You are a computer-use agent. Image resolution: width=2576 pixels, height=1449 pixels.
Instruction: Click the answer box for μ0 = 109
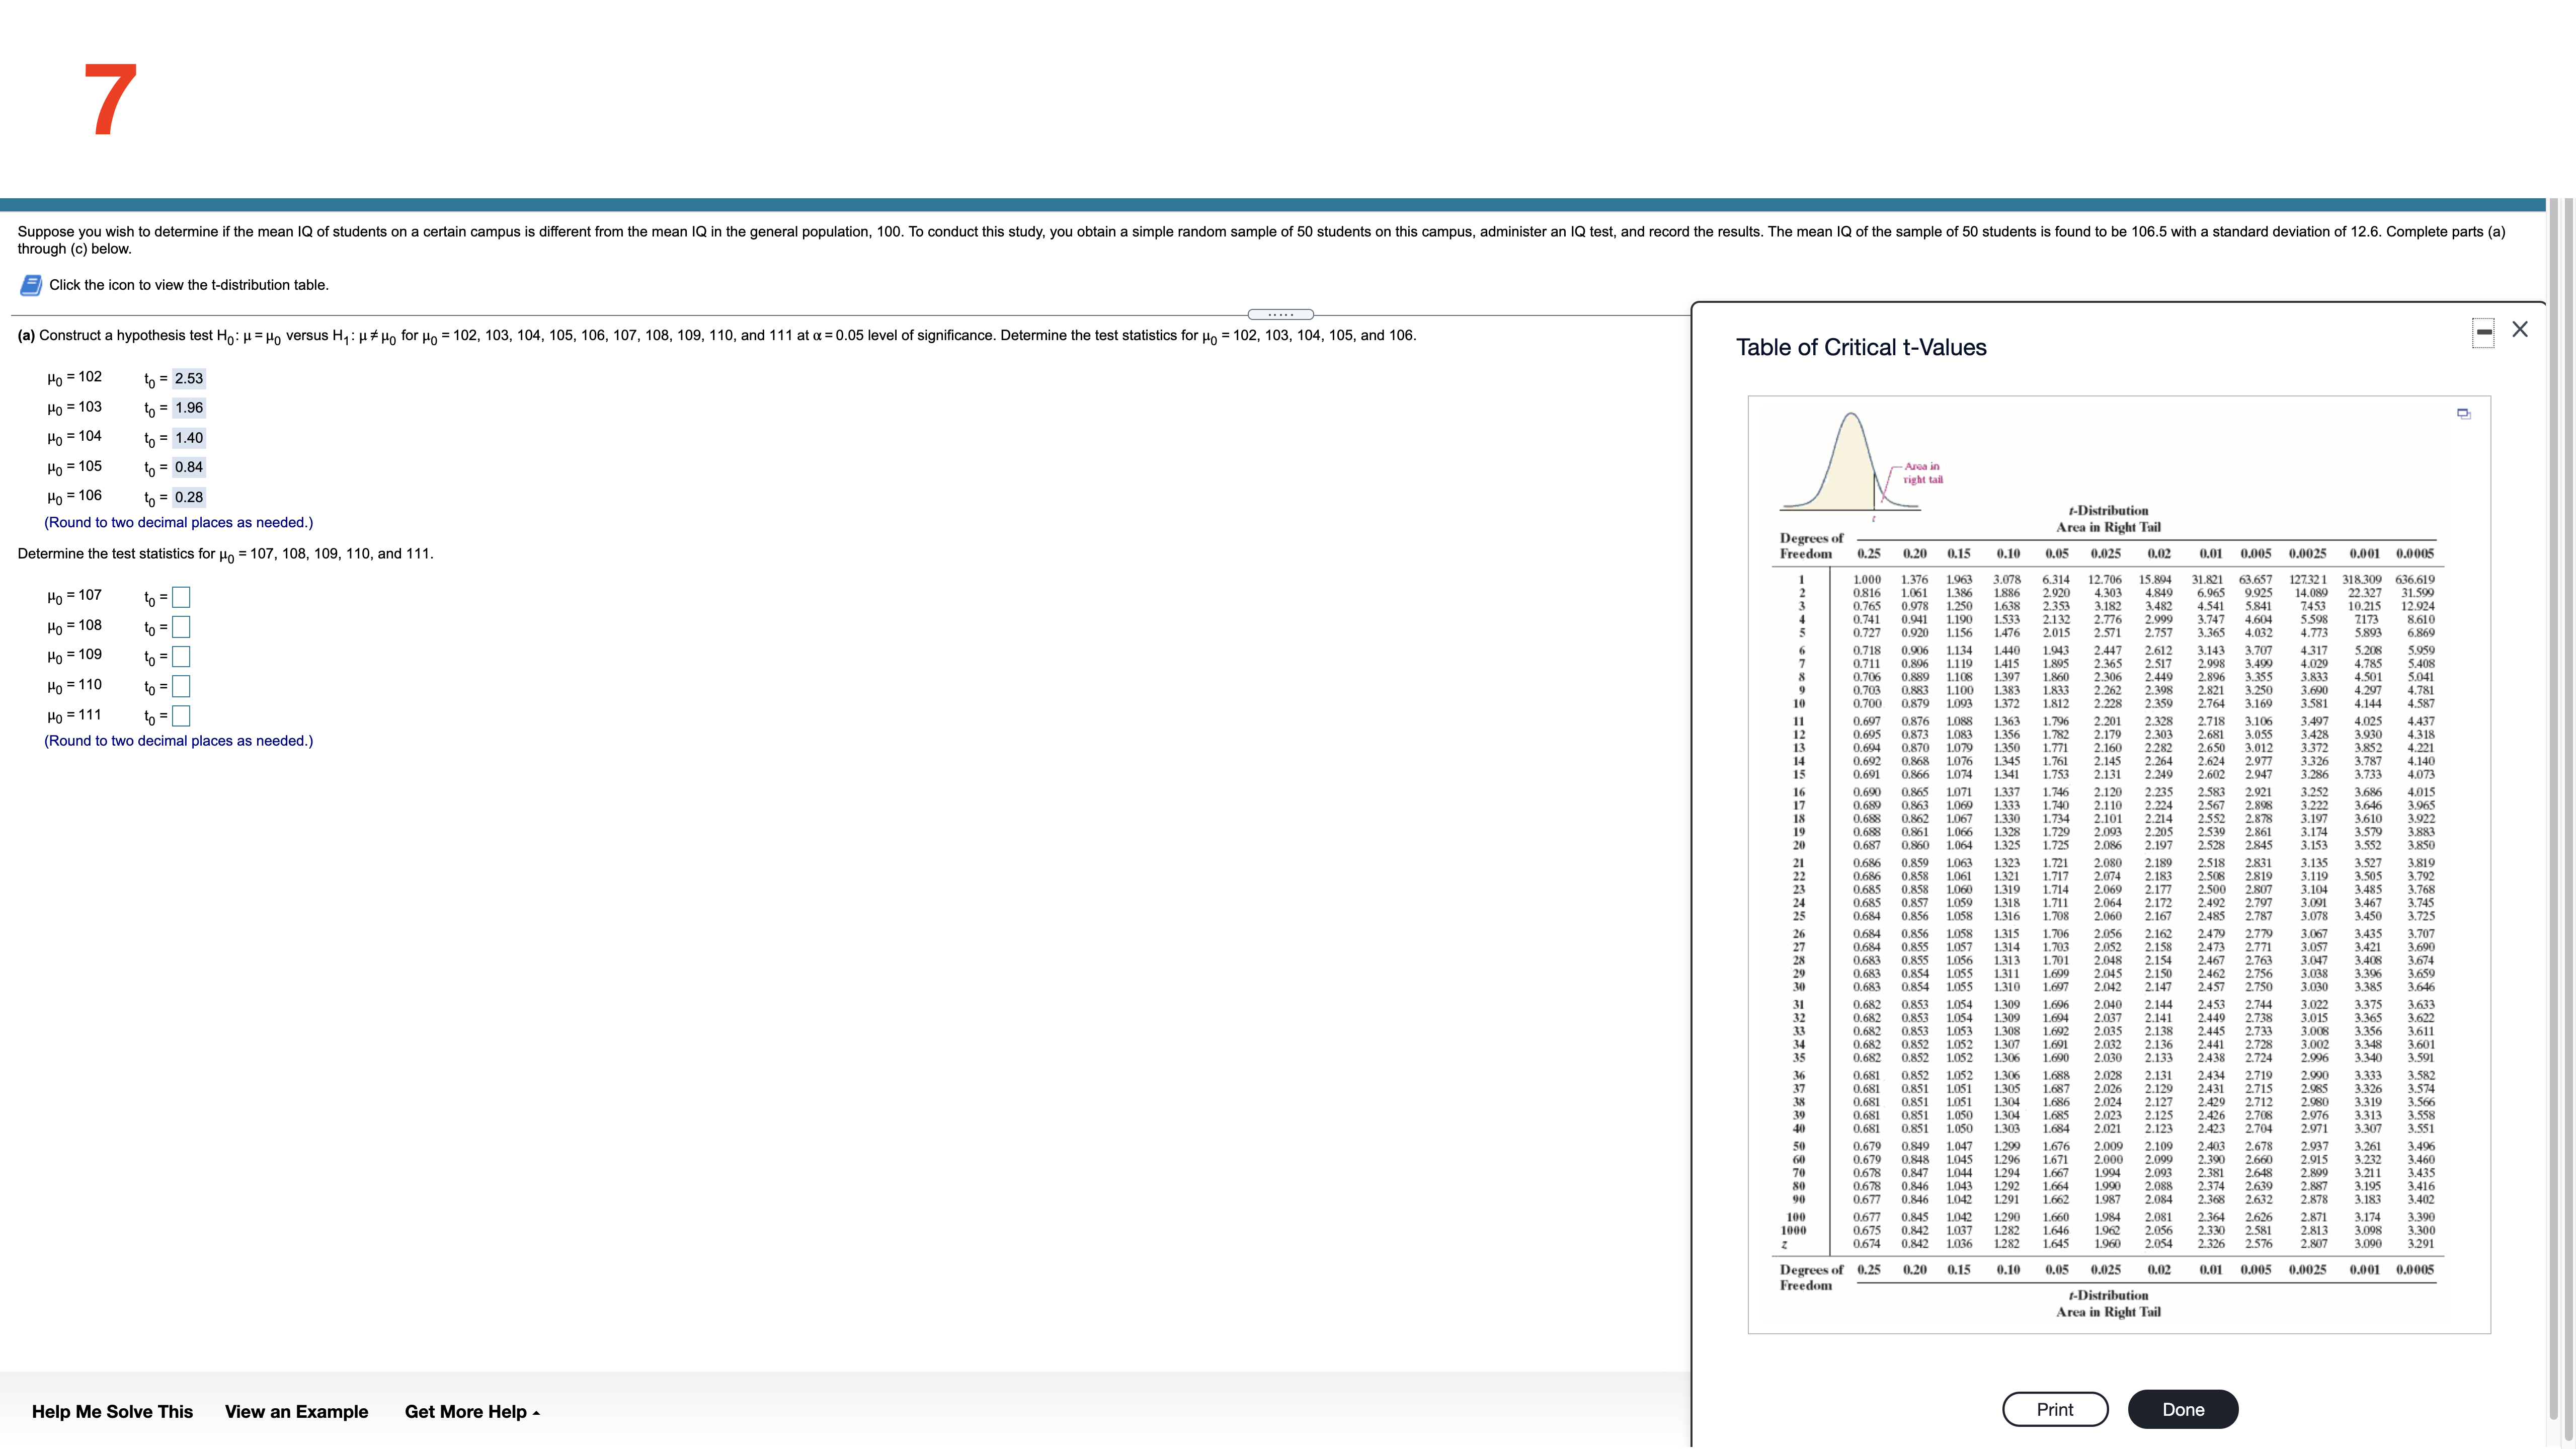point(181,657)
